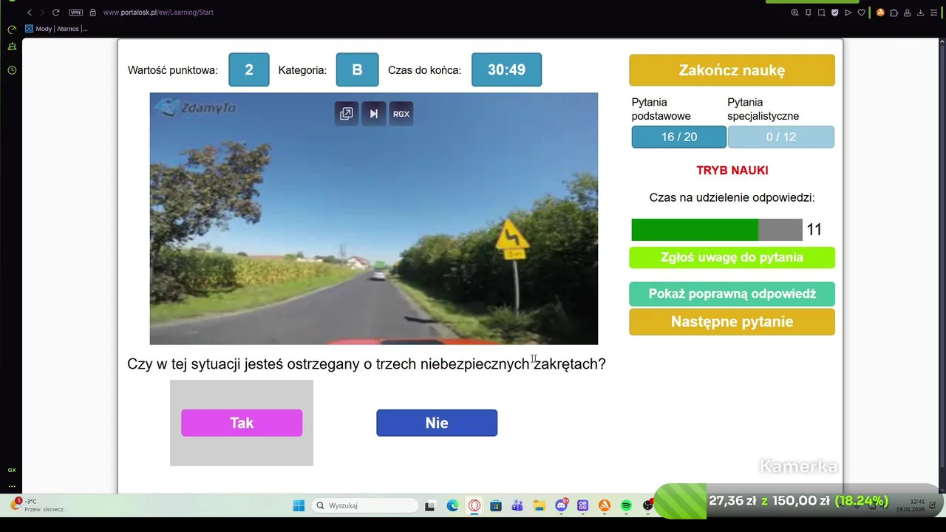Image resolution: width=946 pixels, height=532 pixels.
Task: Open Spotify from the taskbar
Action: click(626, 505)
